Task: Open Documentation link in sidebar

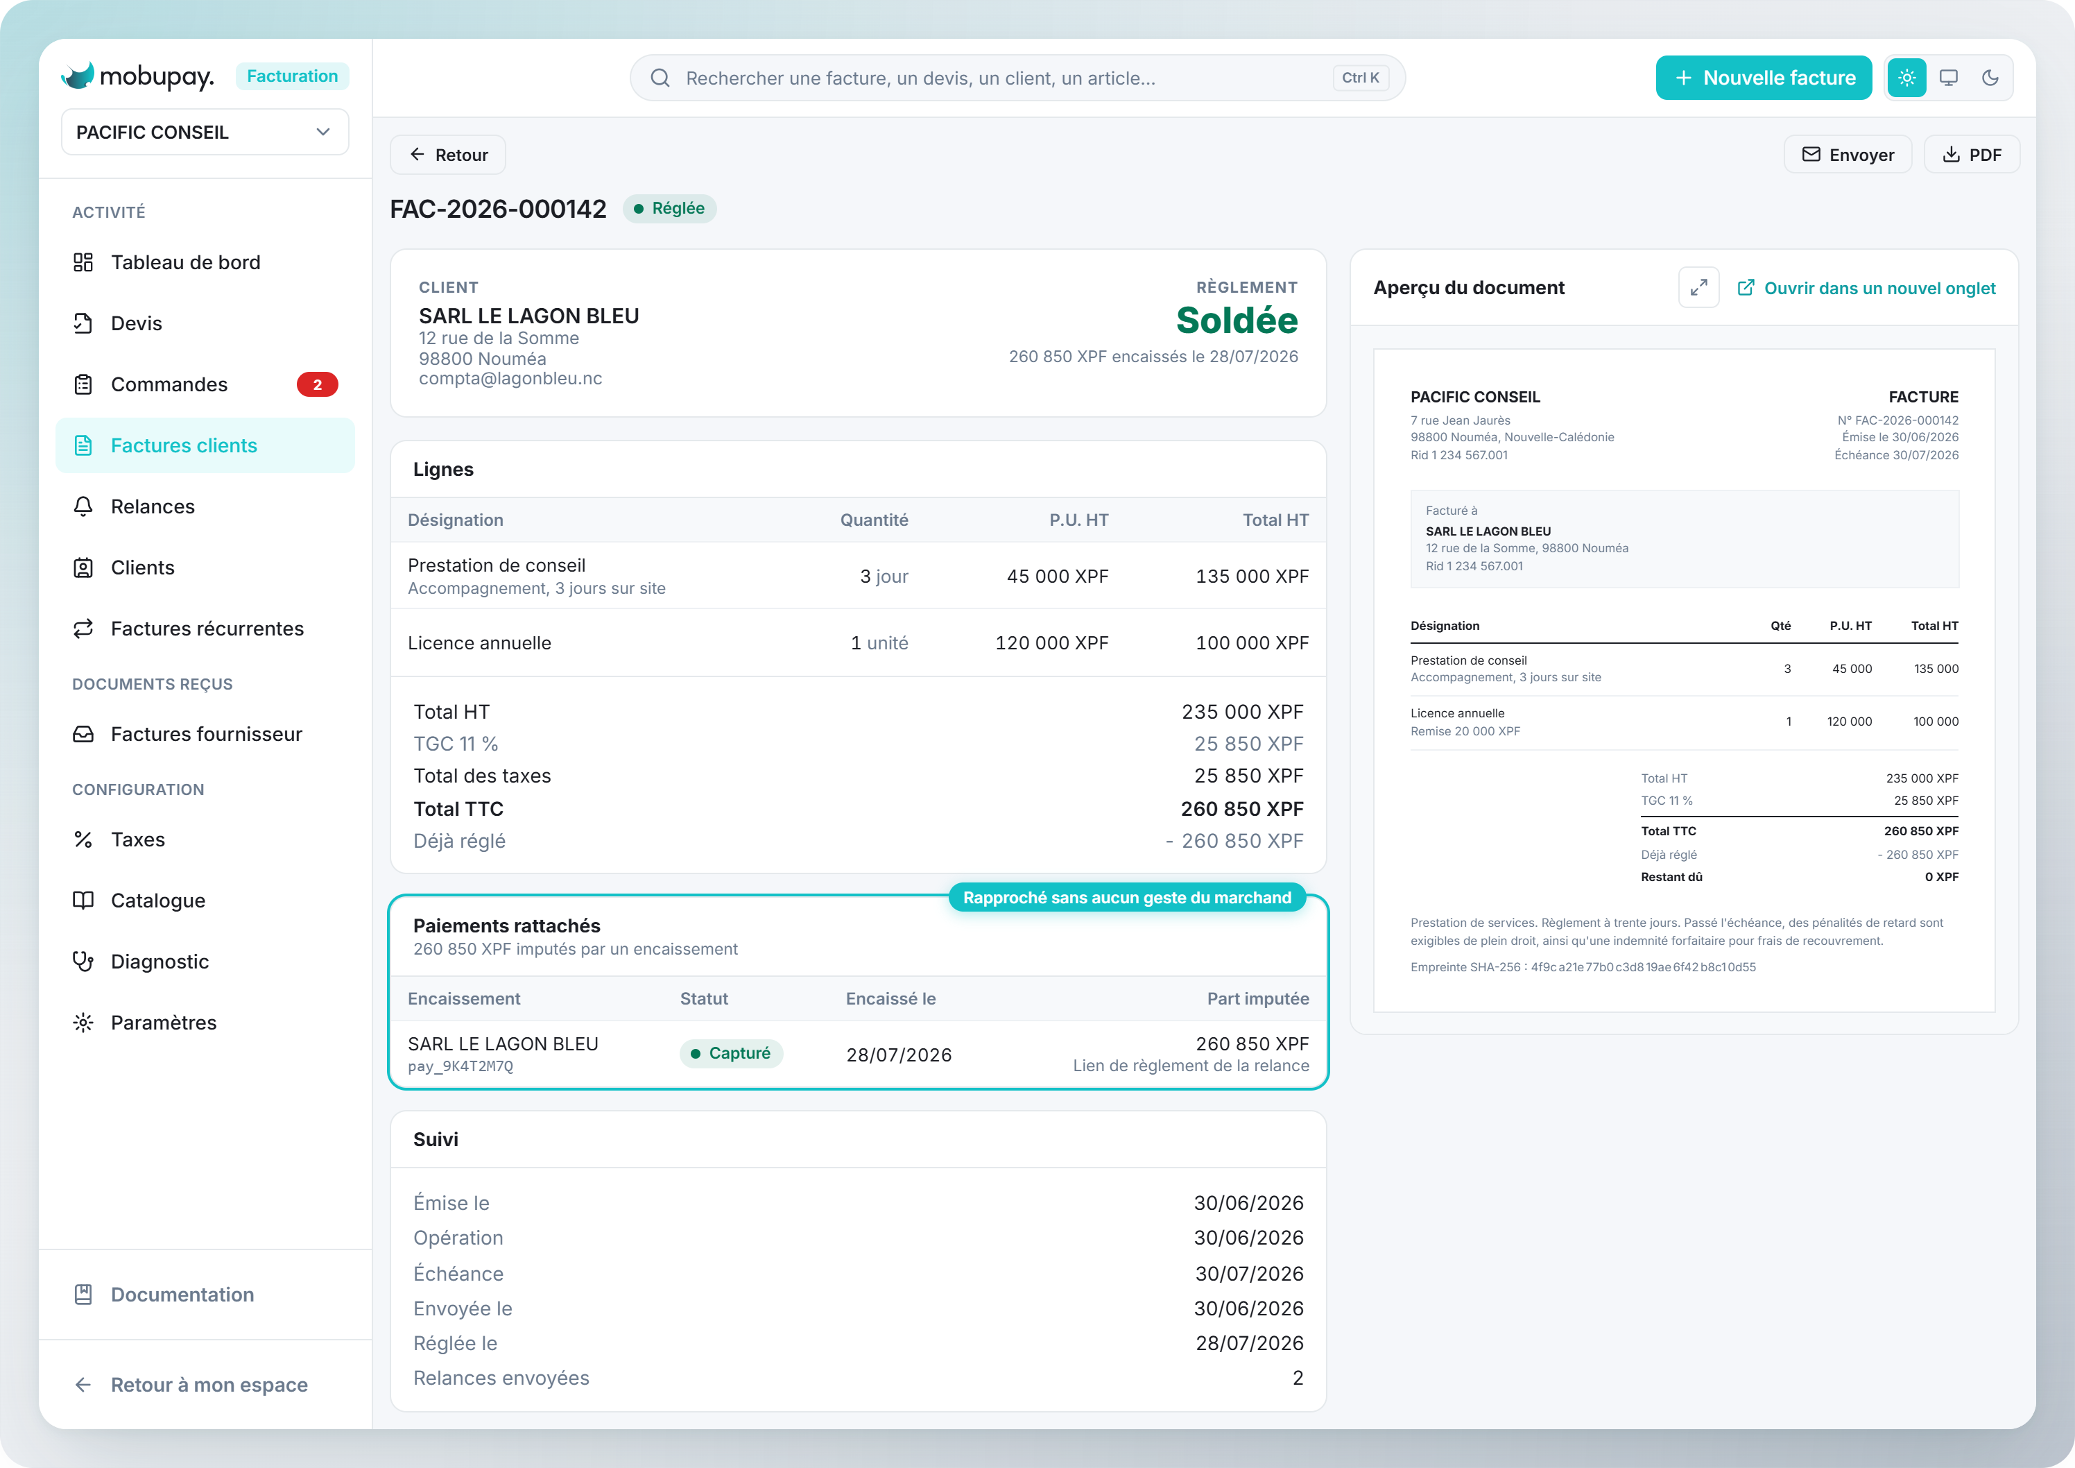Action: [205, 1295]
